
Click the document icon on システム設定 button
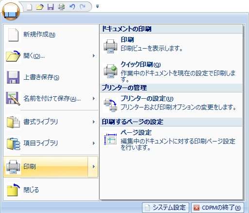[147, 208]
